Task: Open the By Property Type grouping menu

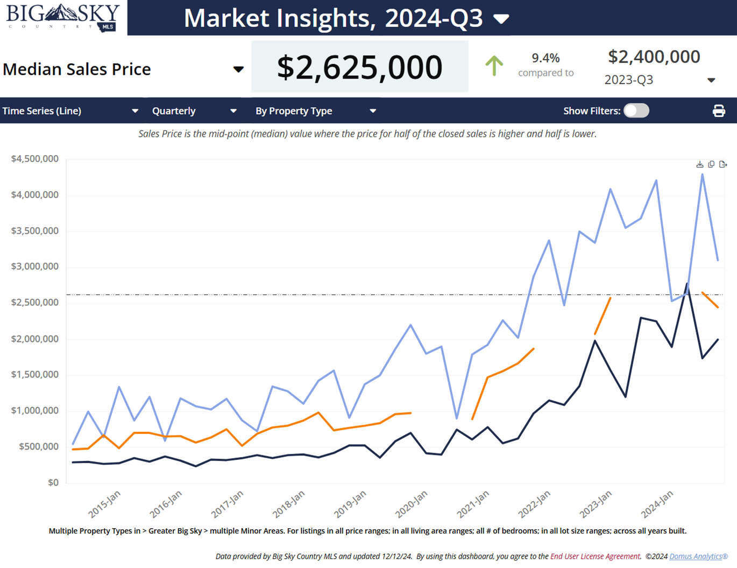Action: [x=373, y=111]
